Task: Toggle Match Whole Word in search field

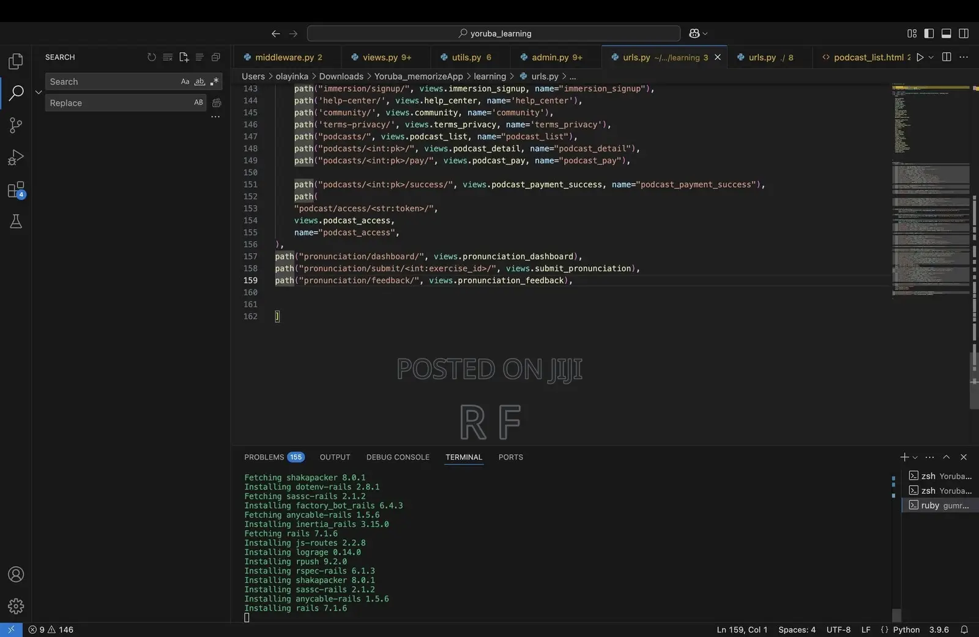Action: [x=199, y=81]
